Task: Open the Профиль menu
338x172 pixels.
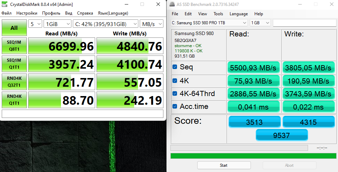Action: click(51, 13)
